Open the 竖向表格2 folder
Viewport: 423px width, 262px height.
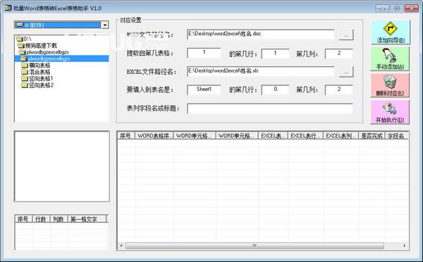point(37,85)
